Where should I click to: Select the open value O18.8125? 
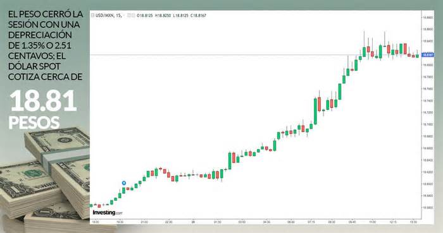145,16
